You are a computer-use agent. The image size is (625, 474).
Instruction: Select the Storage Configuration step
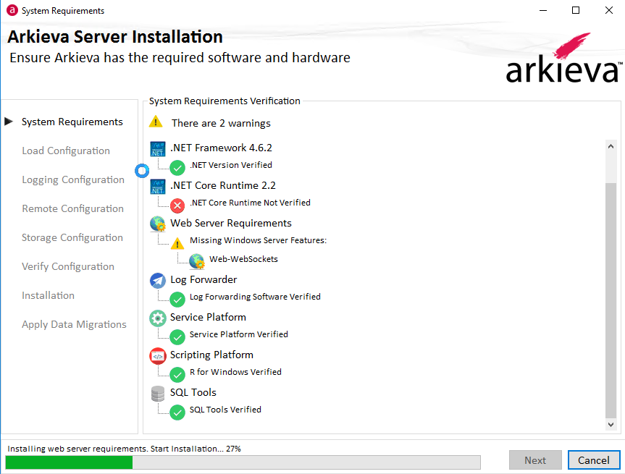pyautogui.click(x=72, y=238)
